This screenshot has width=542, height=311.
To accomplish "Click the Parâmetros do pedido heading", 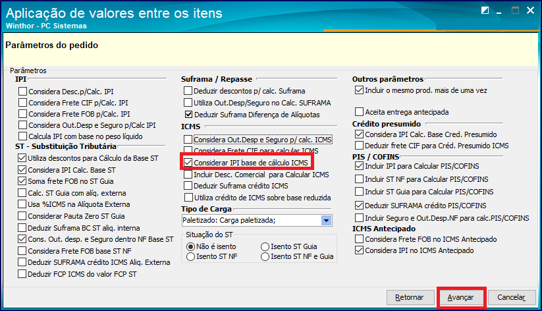I will click(x=52, y=45).
